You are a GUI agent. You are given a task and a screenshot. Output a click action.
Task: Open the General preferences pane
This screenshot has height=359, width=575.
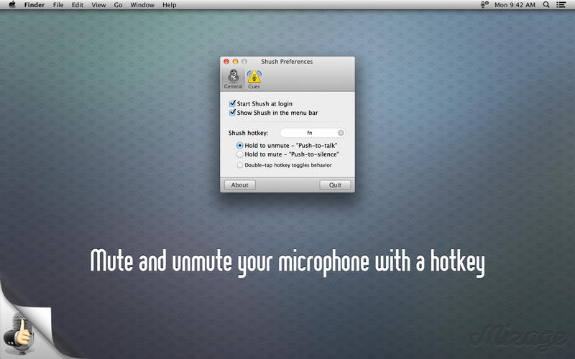(x=233, y=79)
